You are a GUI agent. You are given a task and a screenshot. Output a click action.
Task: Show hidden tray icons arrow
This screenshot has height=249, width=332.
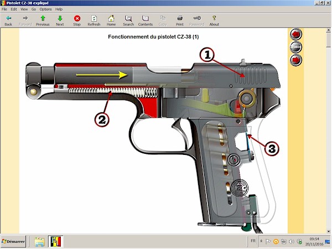(262, 241)
